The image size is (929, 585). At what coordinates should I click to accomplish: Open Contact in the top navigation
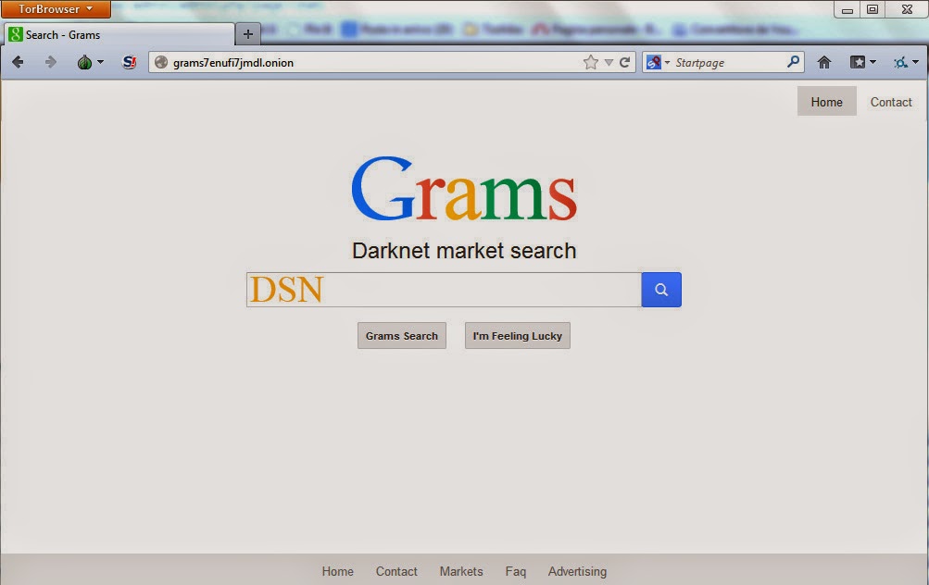[890, 102]
